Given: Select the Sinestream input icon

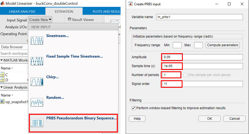Looking at the screenshot, I should (x=37, y=40).
